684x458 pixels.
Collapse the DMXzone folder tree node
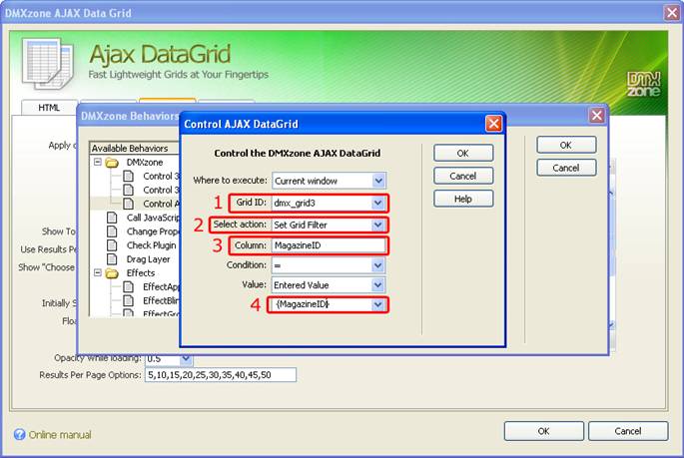pos(98,162)
